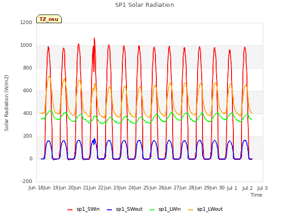Click the 800 y-axis tick label
The image size is (290, 218).
(x=28, y=68)
